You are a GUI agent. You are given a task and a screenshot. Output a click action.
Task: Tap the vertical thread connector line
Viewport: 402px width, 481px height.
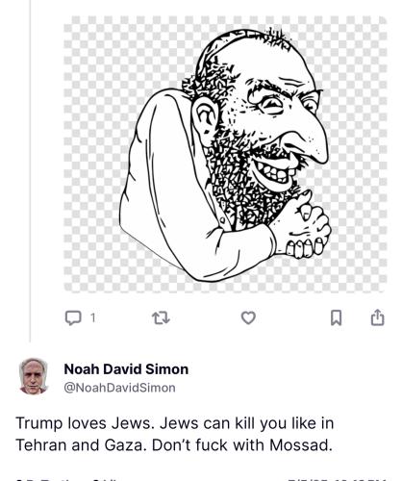(x=30, y=170)
